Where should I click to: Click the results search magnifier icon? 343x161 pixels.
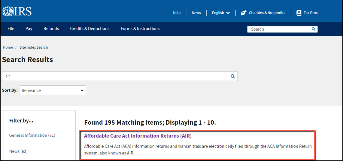click(233, 76)
